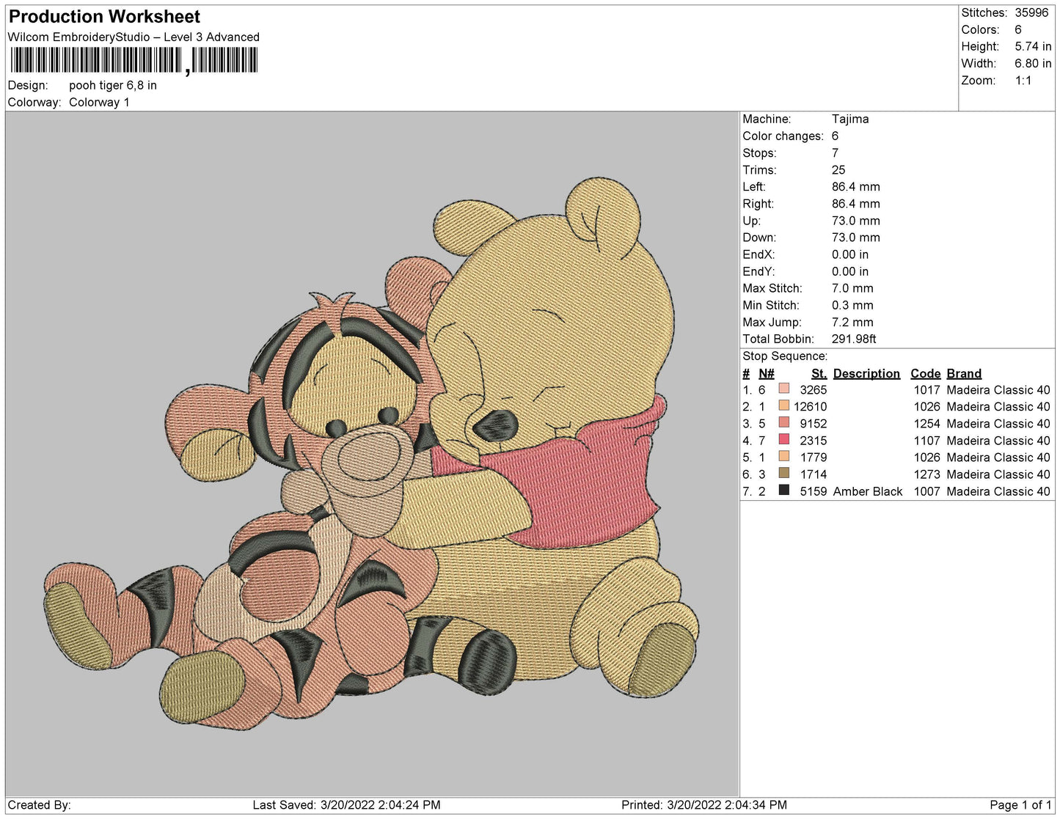Select the swatch beside 12610 stitches
This screenshot has height=819, width=1060.
[783, 406]
